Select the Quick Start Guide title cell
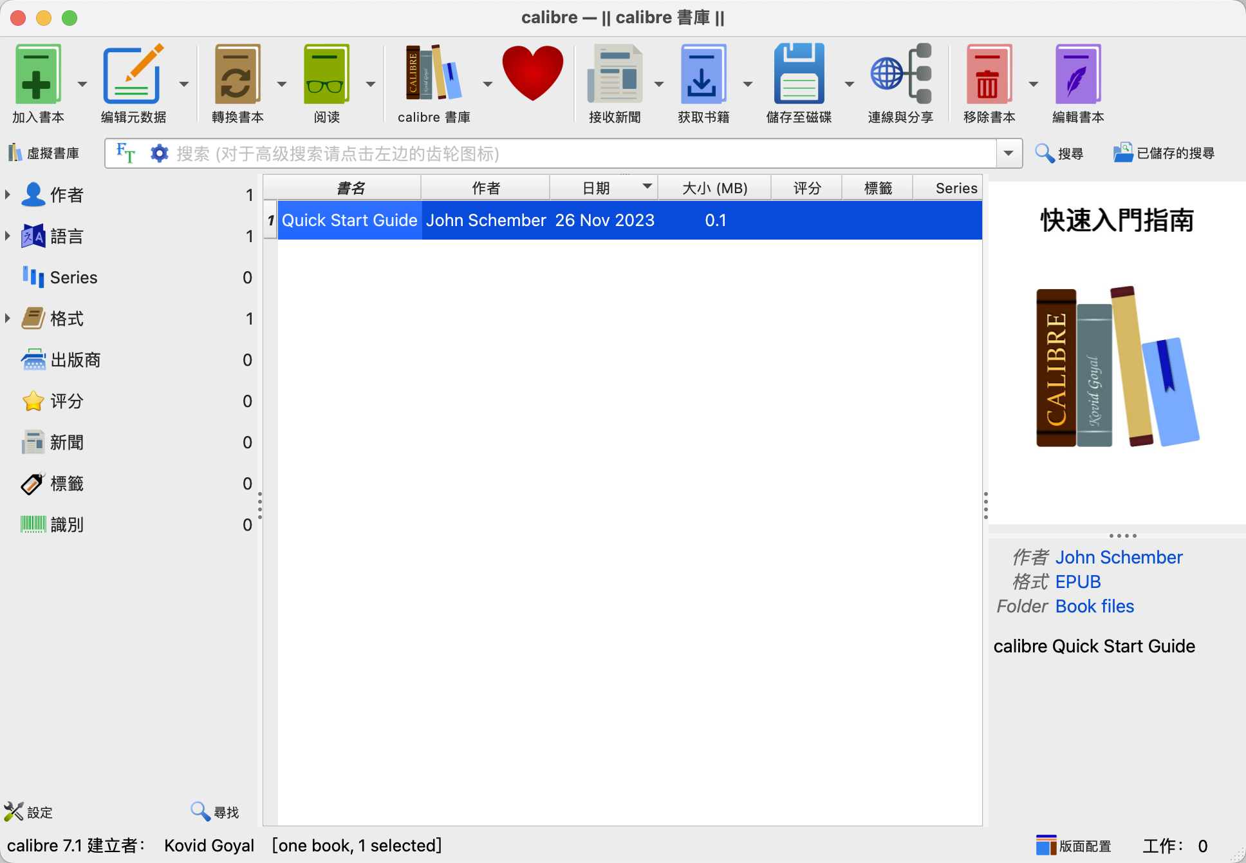Screen dimensions: 1246x863 (349, 220)
